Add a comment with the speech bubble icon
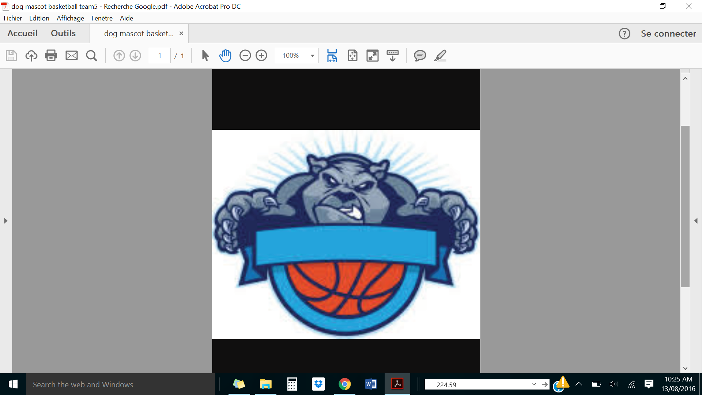 (420, 56)
